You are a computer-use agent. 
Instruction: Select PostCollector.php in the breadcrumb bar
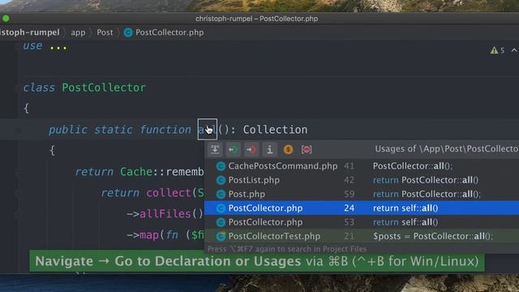pyautogui.click(x=169, y=32)
